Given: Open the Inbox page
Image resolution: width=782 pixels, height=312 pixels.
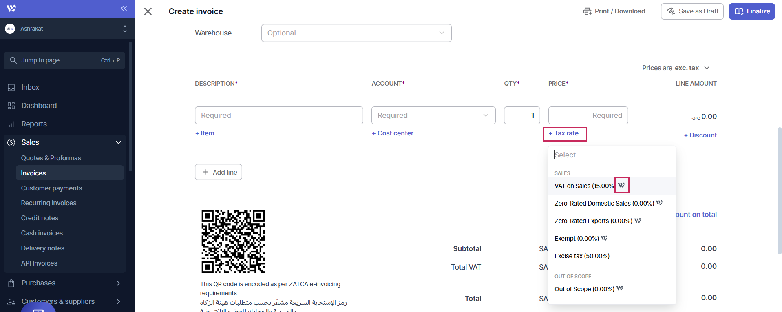Looking at the screenshot, I should coord(30,87).
